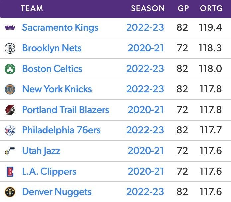Sort table by ORTG column header
The image size is (231, 202).
(211, 8)
